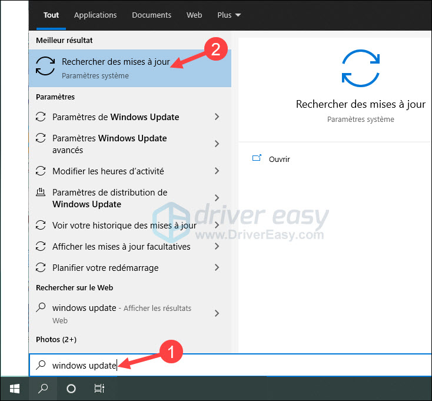Screen dimensions: 432x401
Task: Expand Paramètres Windows Update avancés chevron
Action: pyautogui.click(x=217, y=144)
